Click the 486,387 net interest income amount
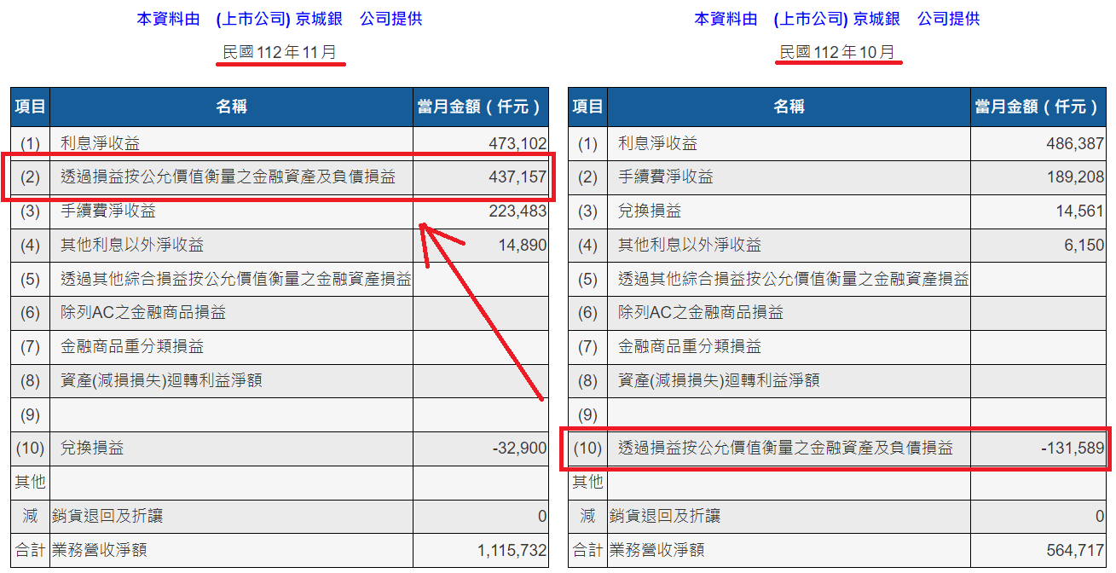 pyautogui.click(x=1074, y=144)
